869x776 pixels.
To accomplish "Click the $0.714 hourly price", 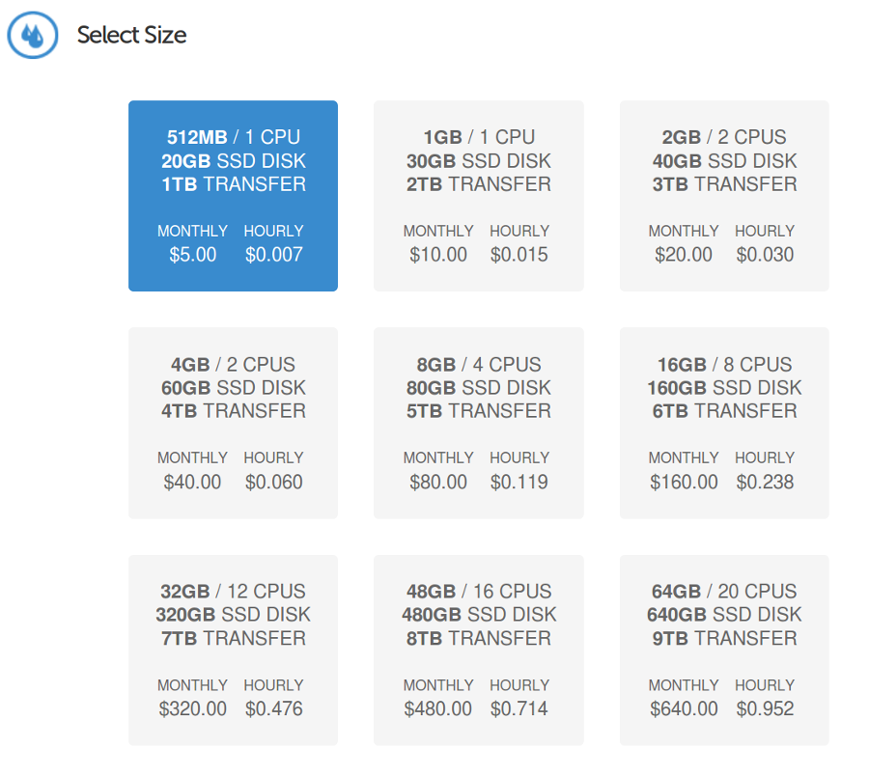I will pos(519,708).
